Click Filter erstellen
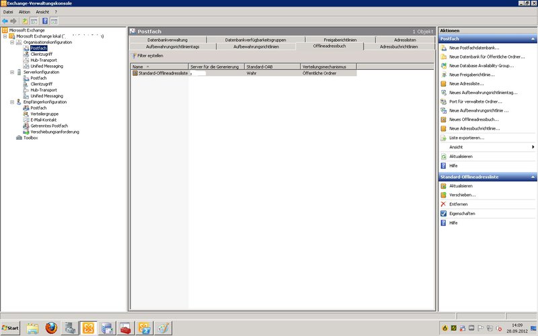Image resolution: width=538 pixels, height=336 pixels. pos(147,56)
